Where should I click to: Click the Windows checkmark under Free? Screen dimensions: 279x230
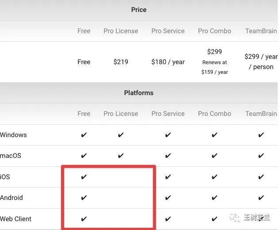tap(84, 135)
